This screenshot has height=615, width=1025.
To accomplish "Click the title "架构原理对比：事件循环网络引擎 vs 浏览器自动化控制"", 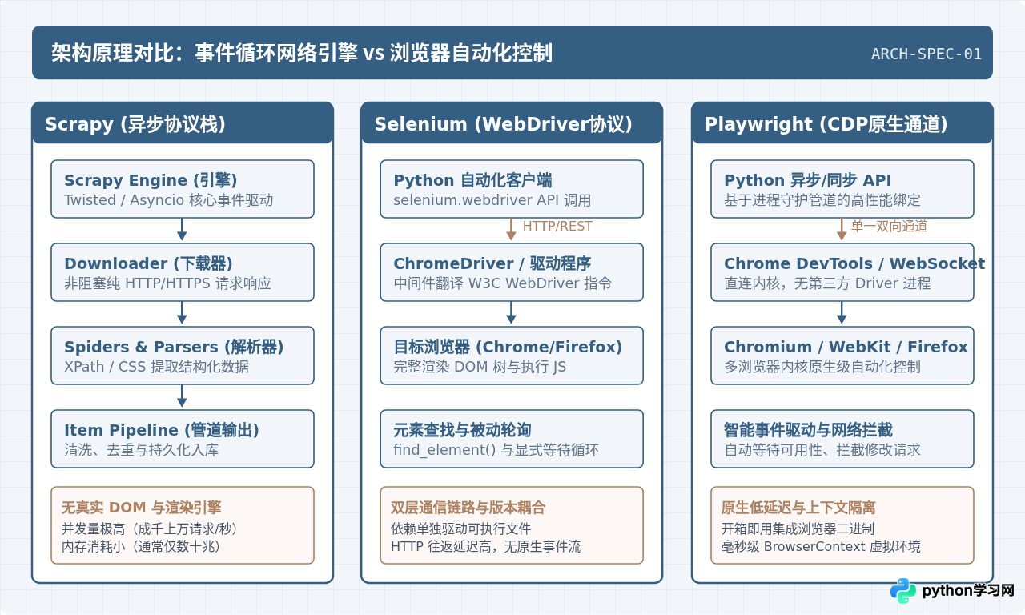I will pos(301,54).
